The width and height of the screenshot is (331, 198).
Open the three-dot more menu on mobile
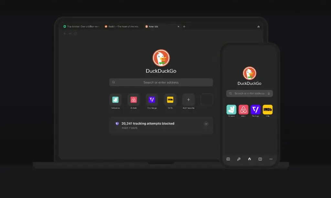pos(271,159)
